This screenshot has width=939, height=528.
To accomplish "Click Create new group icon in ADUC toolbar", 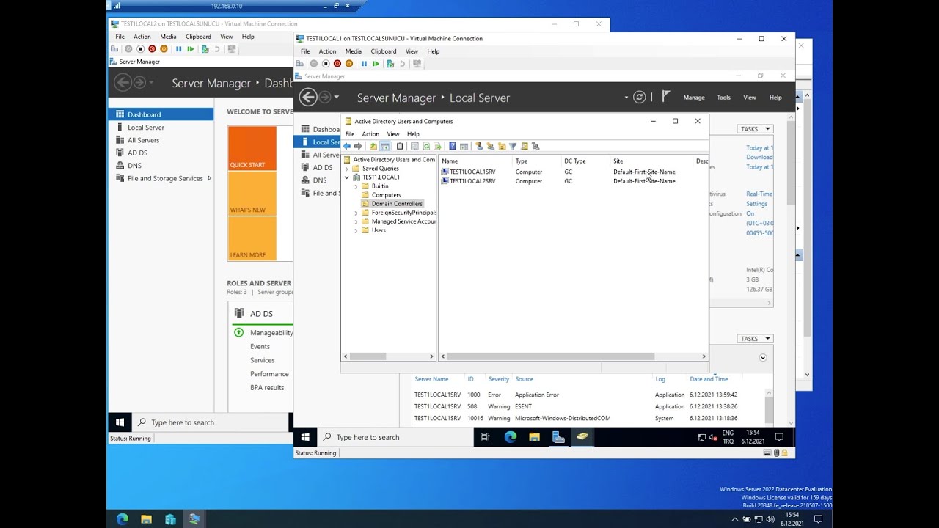I will [x=490, y=146].
